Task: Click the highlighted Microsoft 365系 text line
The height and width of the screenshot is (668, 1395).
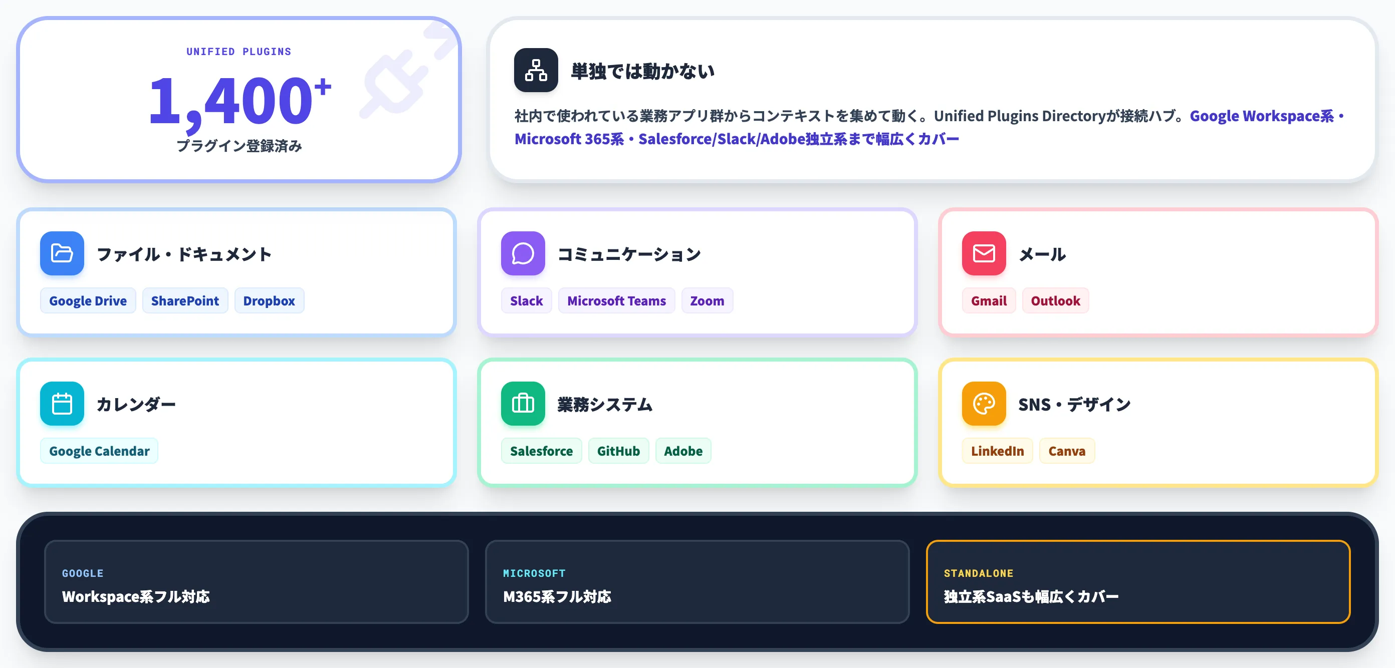Action: coord(737,139)
